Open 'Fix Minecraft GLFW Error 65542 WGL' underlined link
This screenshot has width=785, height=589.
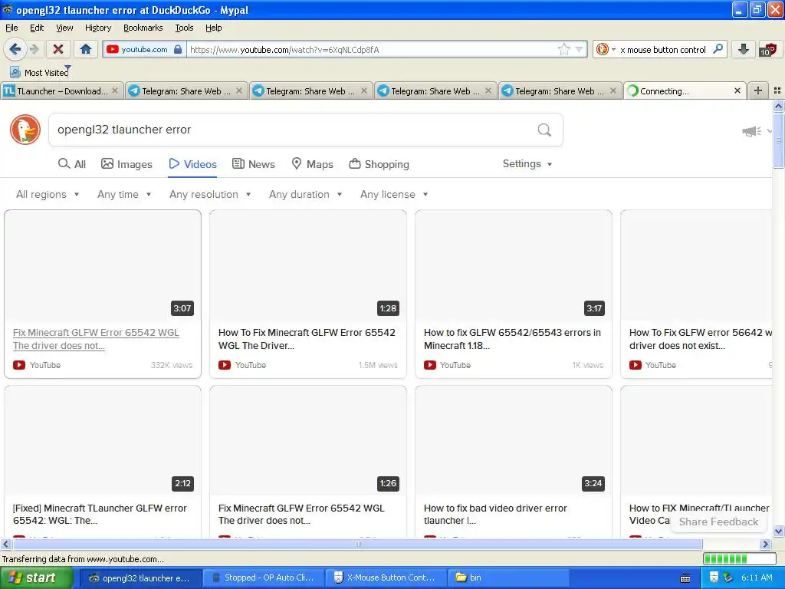(x=96, y=339)
